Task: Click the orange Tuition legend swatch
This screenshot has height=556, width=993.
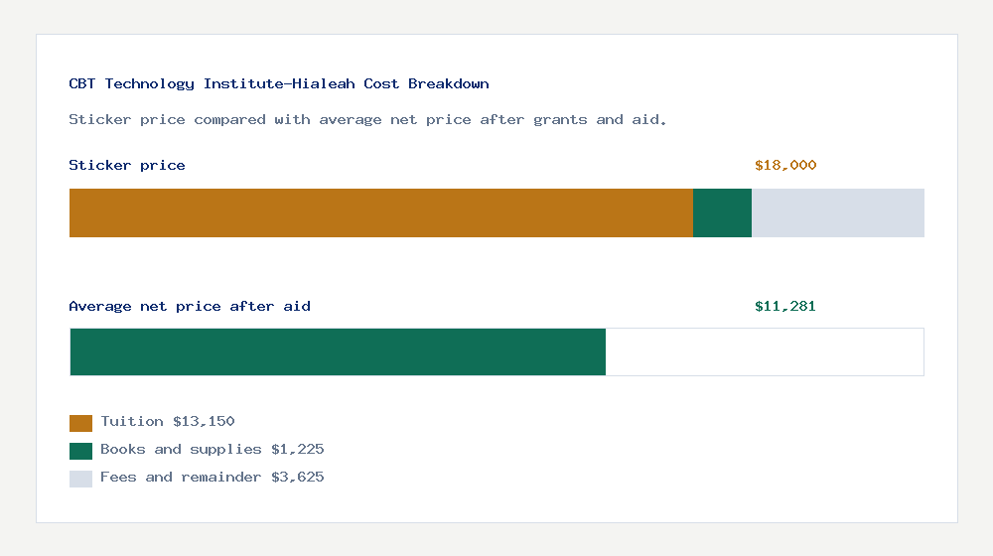Action: point(80,423)
